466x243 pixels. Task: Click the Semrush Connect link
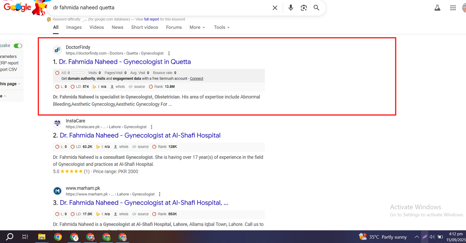197,79
